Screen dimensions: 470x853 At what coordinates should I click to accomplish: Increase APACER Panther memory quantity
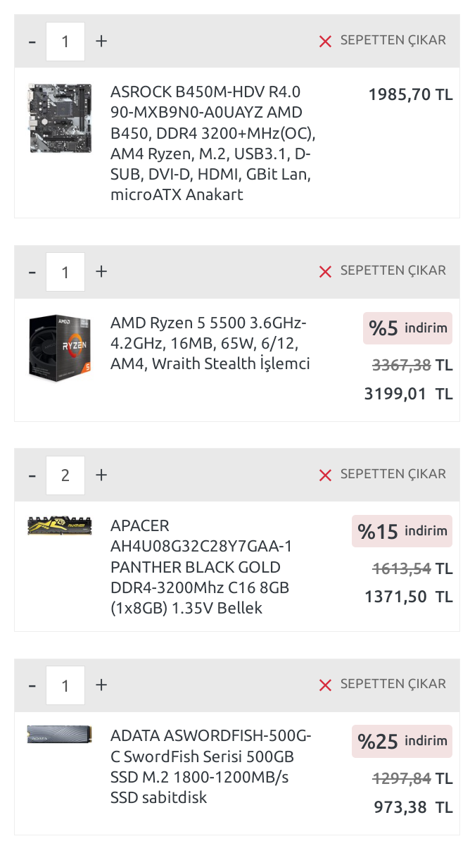click(101, 475)
